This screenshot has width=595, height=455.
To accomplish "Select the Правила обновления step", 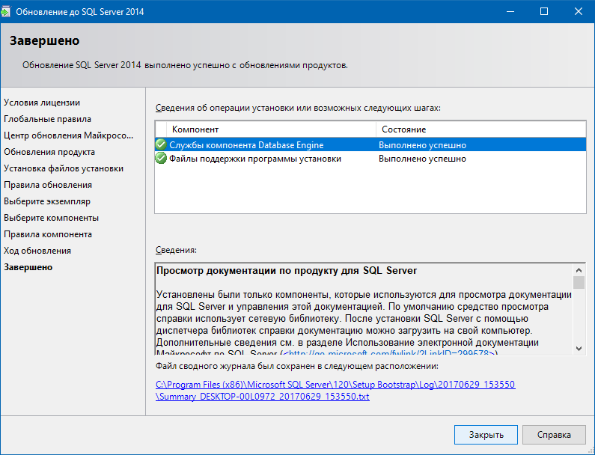I will [x=48, y=185].
